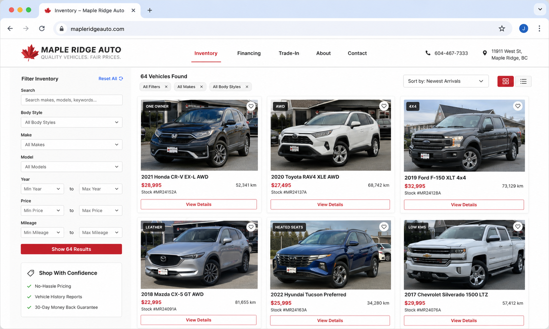Click the phone icon beside 604-467-7333

coord(428,53)
